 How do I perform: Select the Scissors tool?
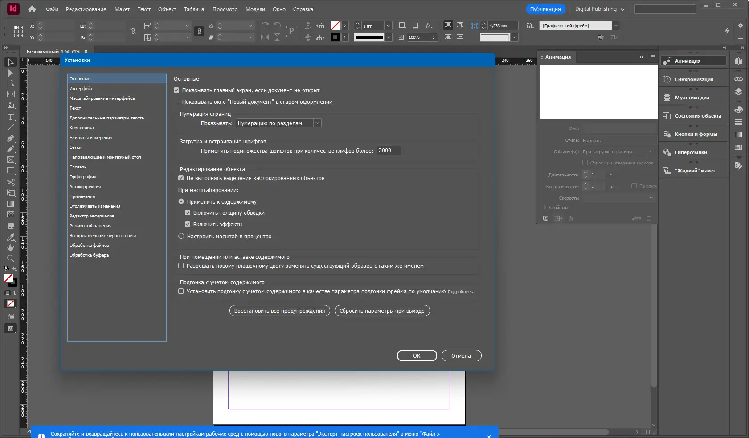tap(11, 182)
